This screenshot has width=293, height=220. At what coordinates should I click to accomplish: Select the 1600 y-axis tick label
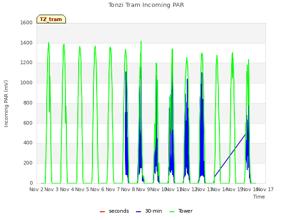[x=27, y=22]
